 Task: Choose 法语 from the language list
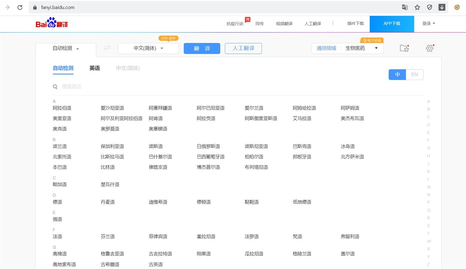tap(57, 237)
